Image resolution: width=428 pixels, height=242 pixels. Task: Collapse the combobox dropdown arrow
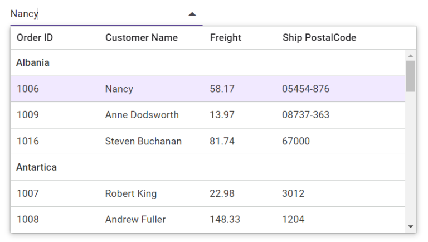192,14
